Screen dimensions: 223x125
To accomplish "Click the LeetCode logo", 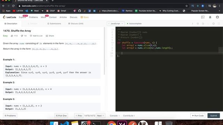I will point(9,17).
